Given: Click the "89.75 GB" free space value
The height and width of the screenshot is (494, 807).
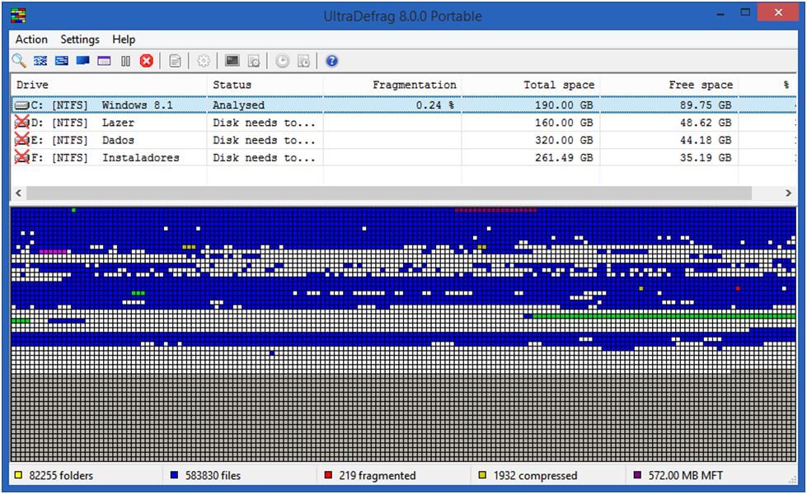Looking at the screenshot, I should coord(706,105).
